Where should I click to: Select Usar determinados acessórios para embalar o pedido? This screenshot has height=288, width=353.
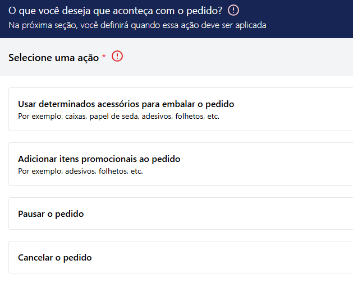pyautogui.click(x=181, y=109)
